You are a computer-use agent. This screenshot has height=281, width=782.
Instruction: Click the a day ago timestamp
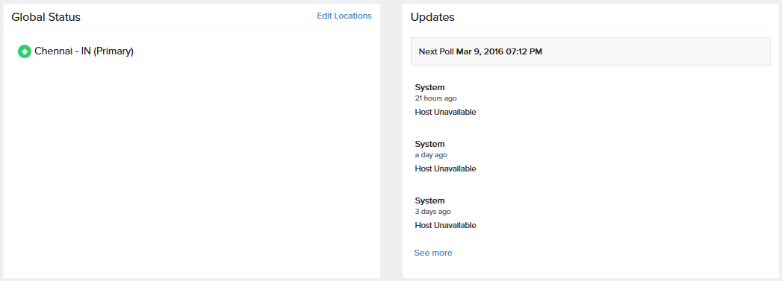[x=431, y=155]
